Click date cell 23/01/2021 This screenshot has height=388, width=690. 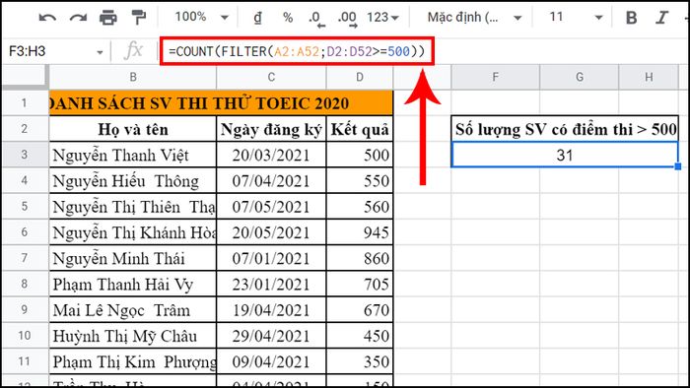click(271, 284)
